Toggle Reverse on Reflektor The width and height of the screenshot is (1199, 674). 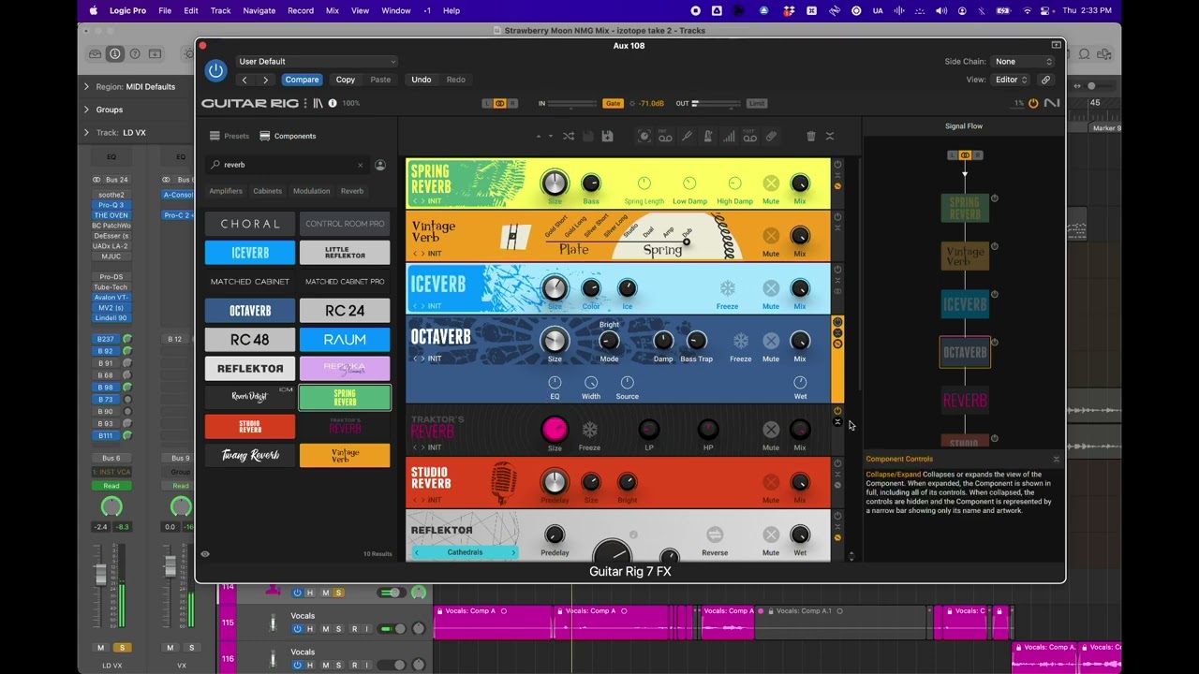(x=715, y=535)
